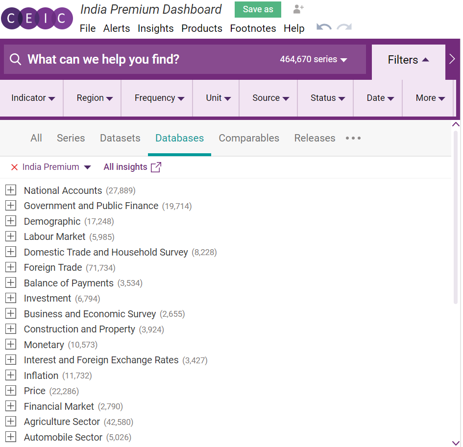Viewport: 463px width, 447px height.
Task: Open the Status filter dropdown
Action: pos(327,98)
